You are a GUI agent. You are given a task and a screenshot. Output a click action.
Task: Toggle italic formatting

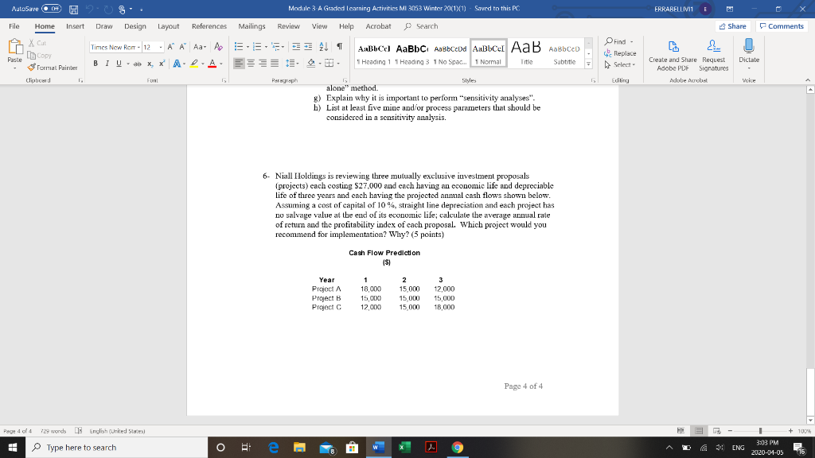pyautogui.click(x=107, y=64)
